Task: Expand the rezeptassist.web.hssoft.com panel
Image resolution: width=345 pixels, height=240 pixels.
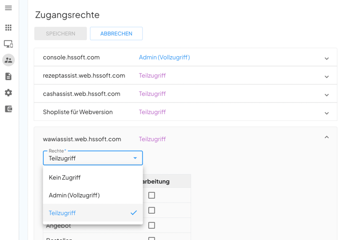Action: (326, 76)
